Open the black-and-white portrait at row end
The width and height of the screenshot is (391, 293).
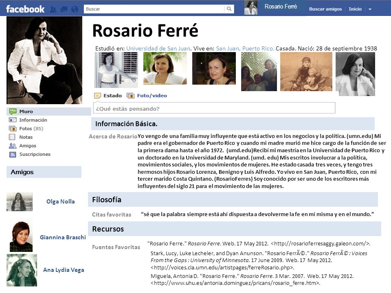pyautogui.click(x=355, y=74)
